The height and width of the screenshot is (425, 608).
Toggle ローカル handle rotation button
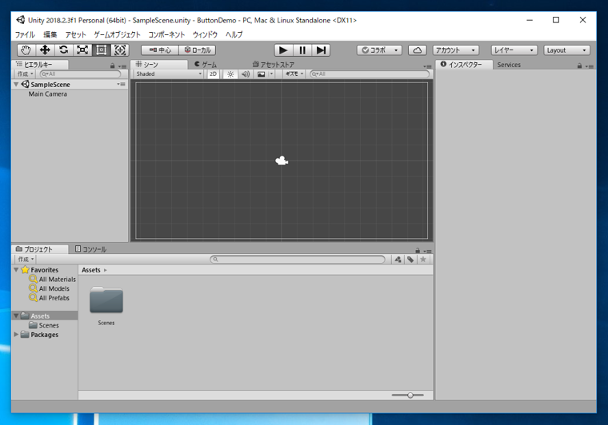[198, 50]
